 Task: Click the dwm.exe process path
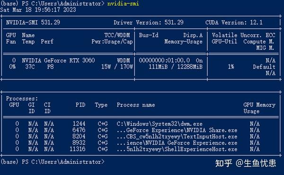point(160,124)
